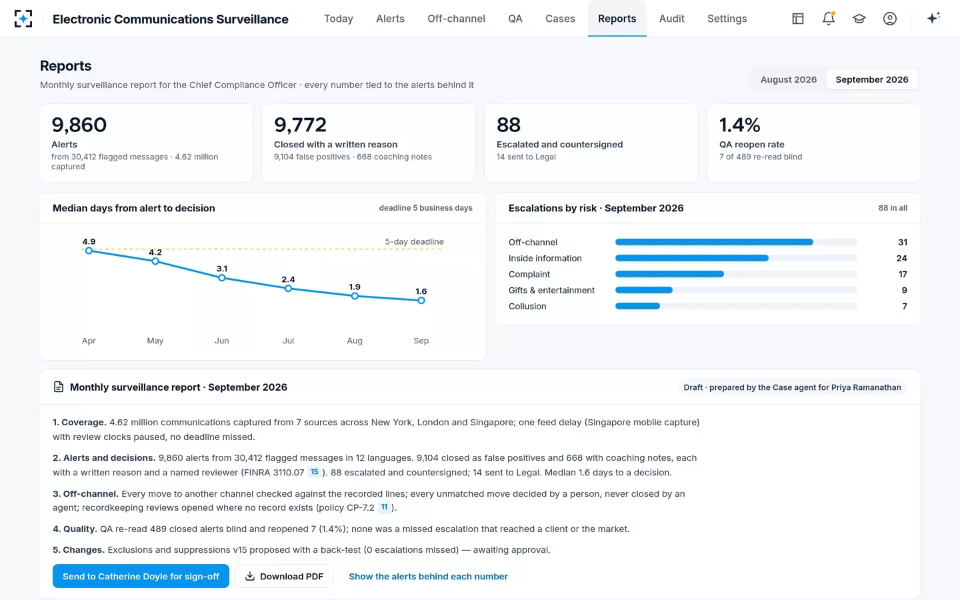This screenshot has height=600, width=960.
Task: Click the report document icon
Action: [59, 387]
